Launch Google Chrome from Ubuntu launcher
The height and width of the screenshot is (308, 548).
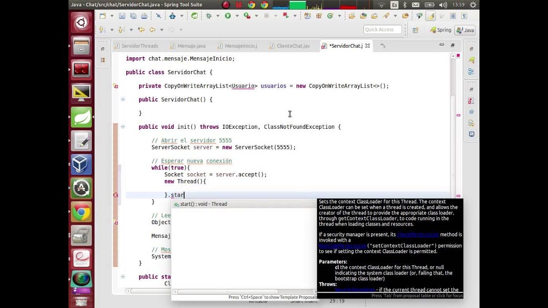click(x=81, y=212)
